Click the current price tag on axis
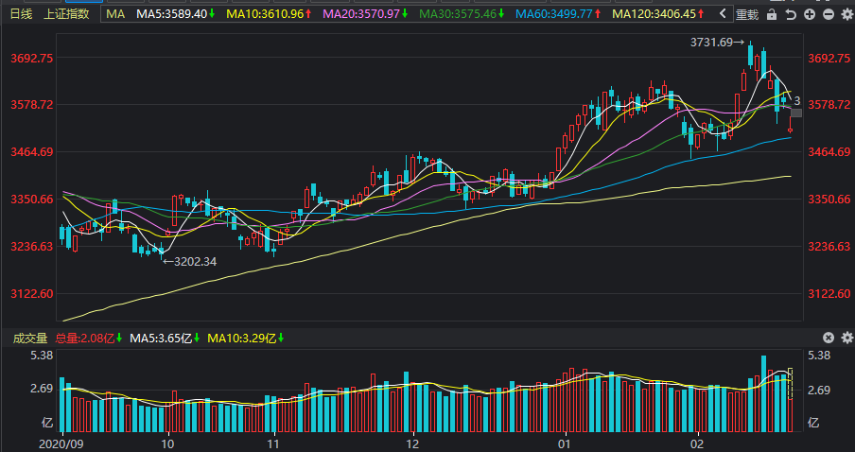 pyautogui.click(x=796, y=113)
